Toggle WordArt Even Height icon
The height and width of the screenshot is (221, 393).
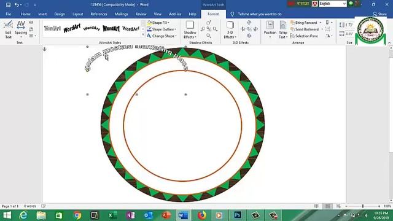[31, 23]
